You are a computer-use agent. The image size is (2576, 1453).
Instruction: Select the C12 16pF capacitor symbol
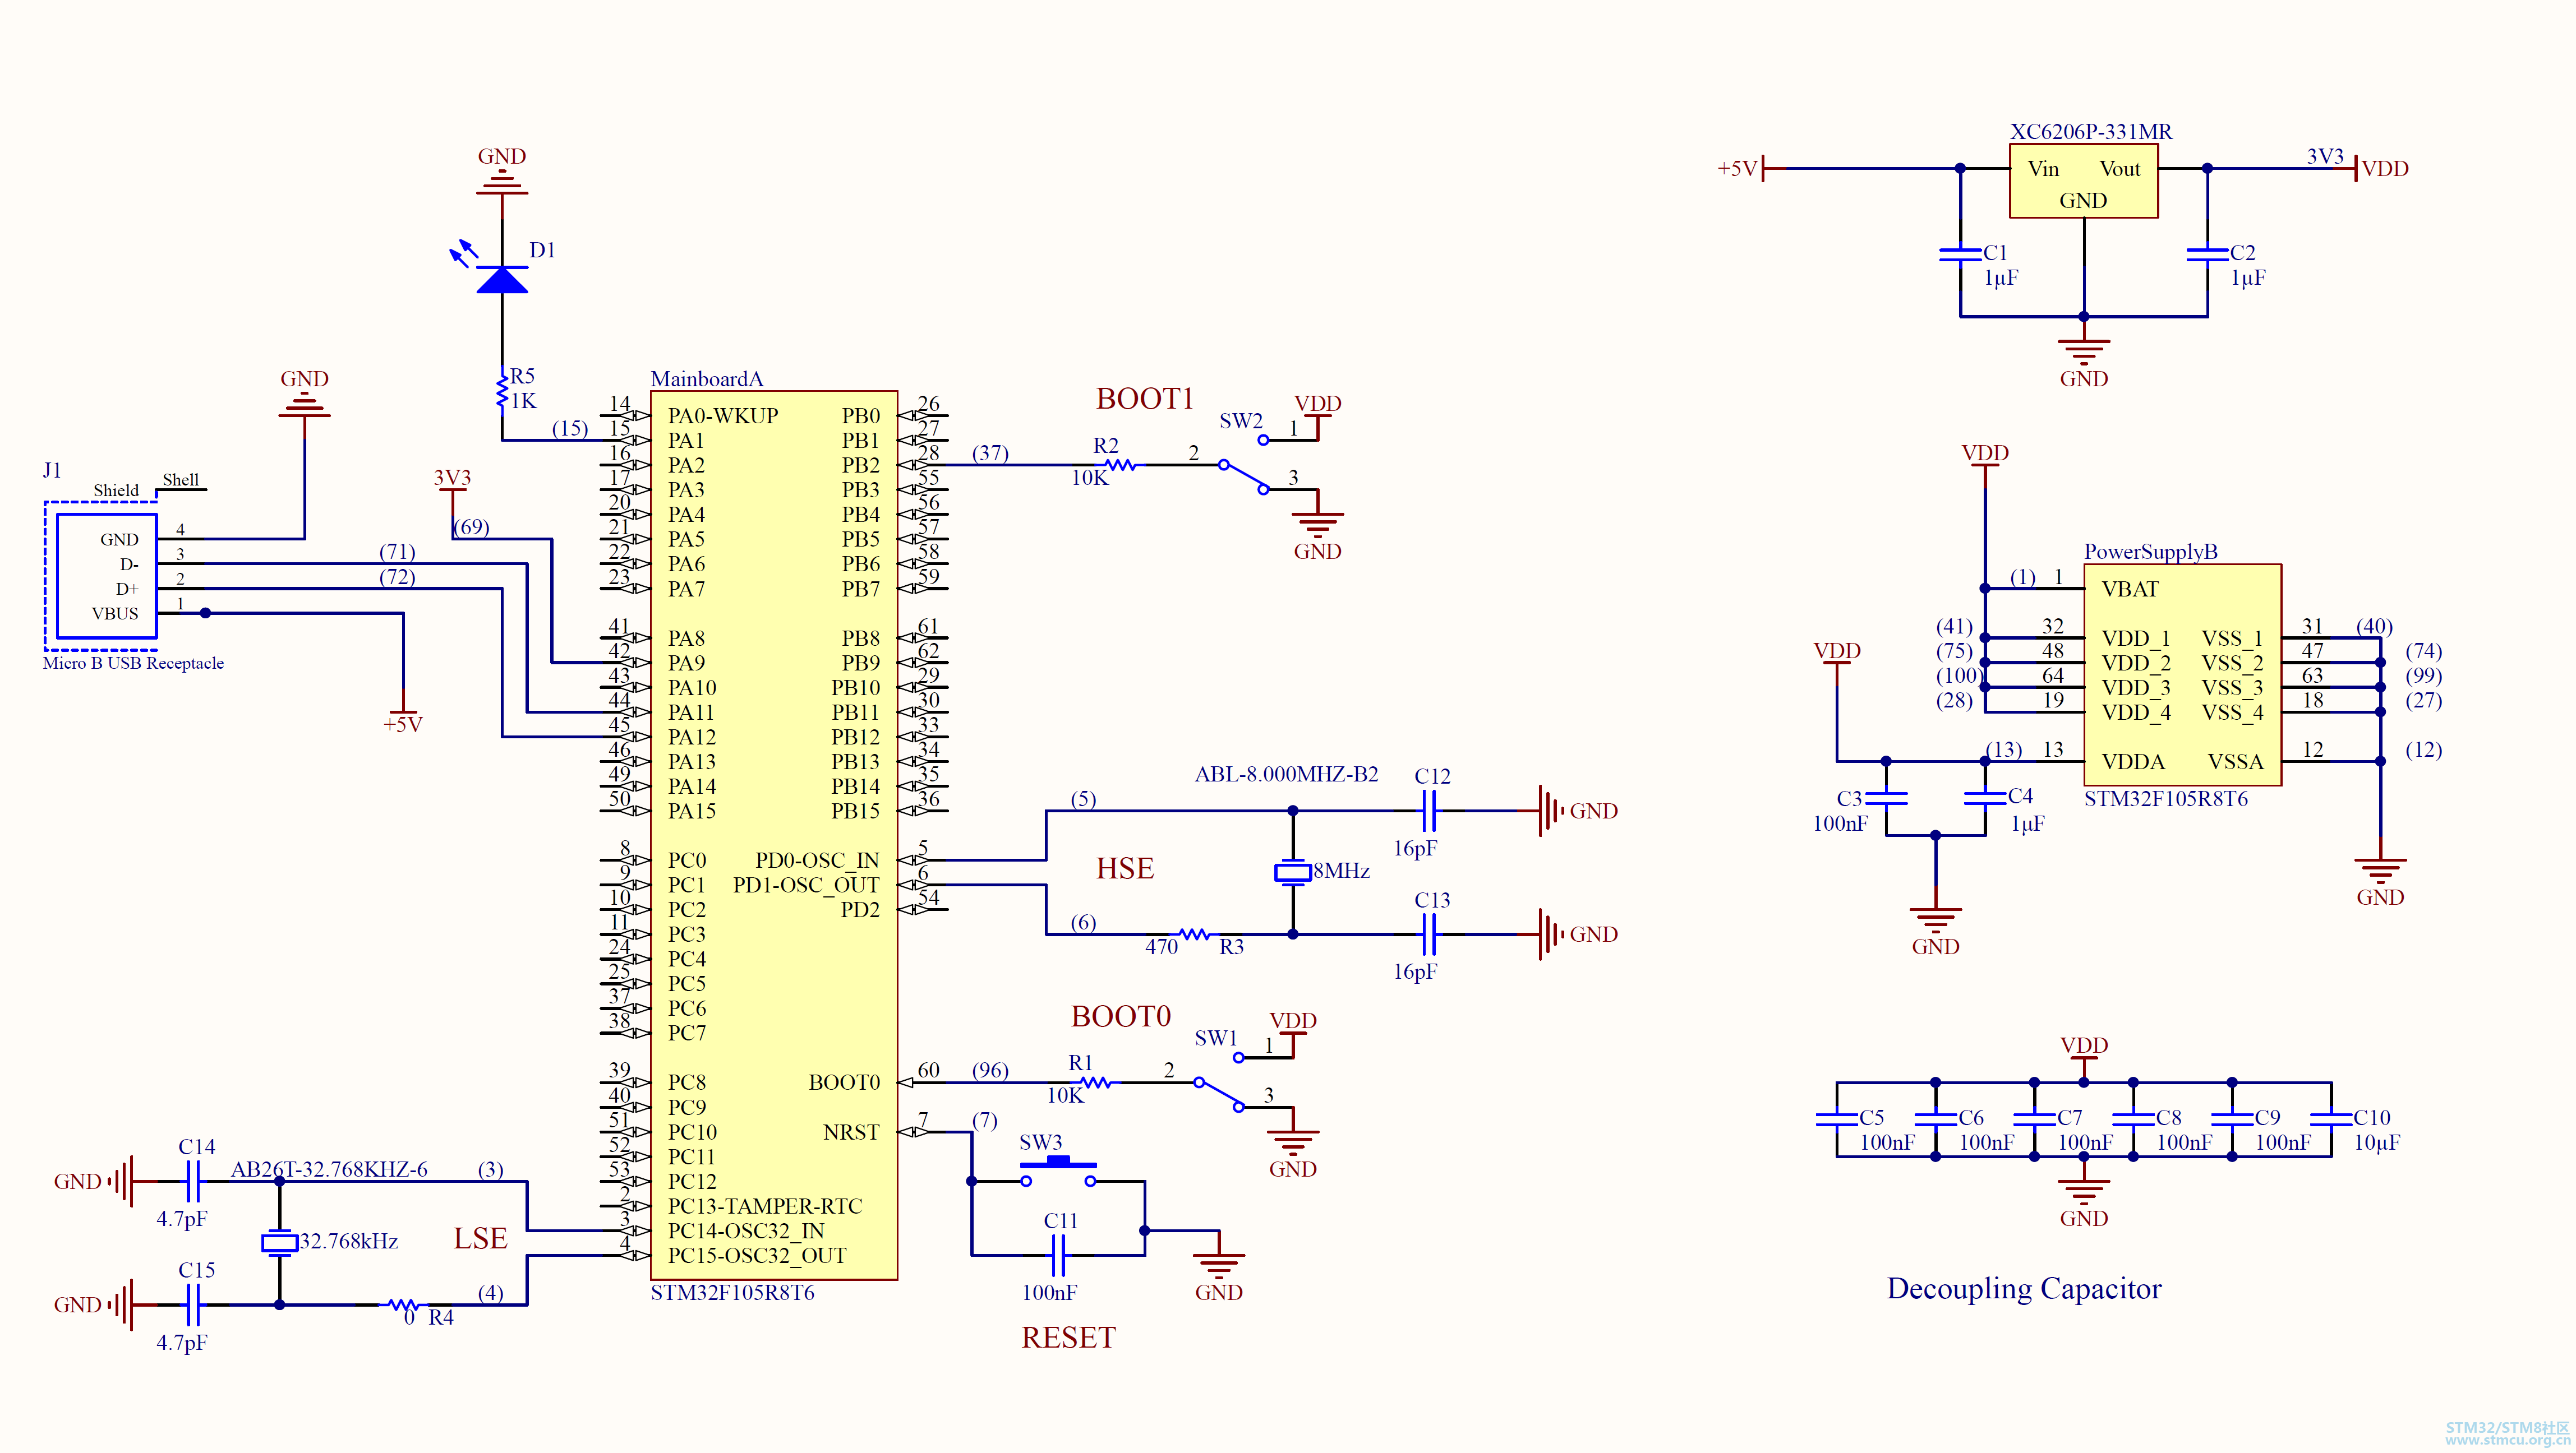(1429, 811)
